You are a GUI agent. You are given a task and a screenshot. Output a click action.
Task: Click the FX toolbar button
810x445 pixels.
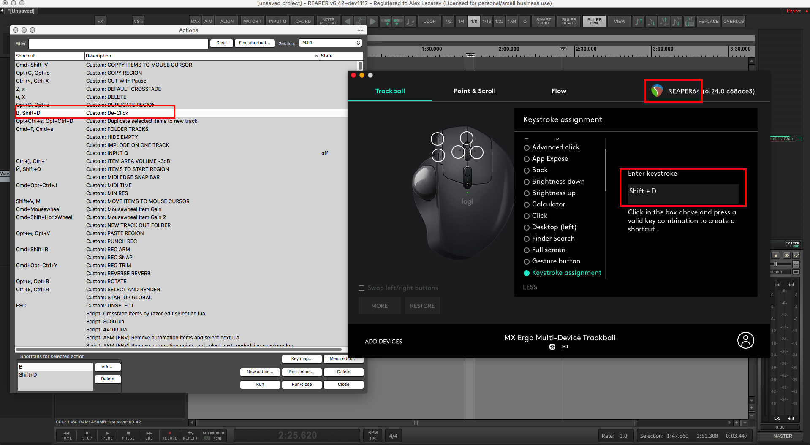(100, 21)
